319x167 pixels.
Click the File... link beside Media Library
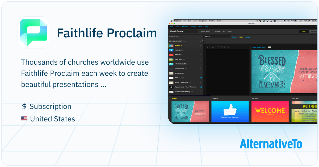pyautogui.click(x=264, y=47)
